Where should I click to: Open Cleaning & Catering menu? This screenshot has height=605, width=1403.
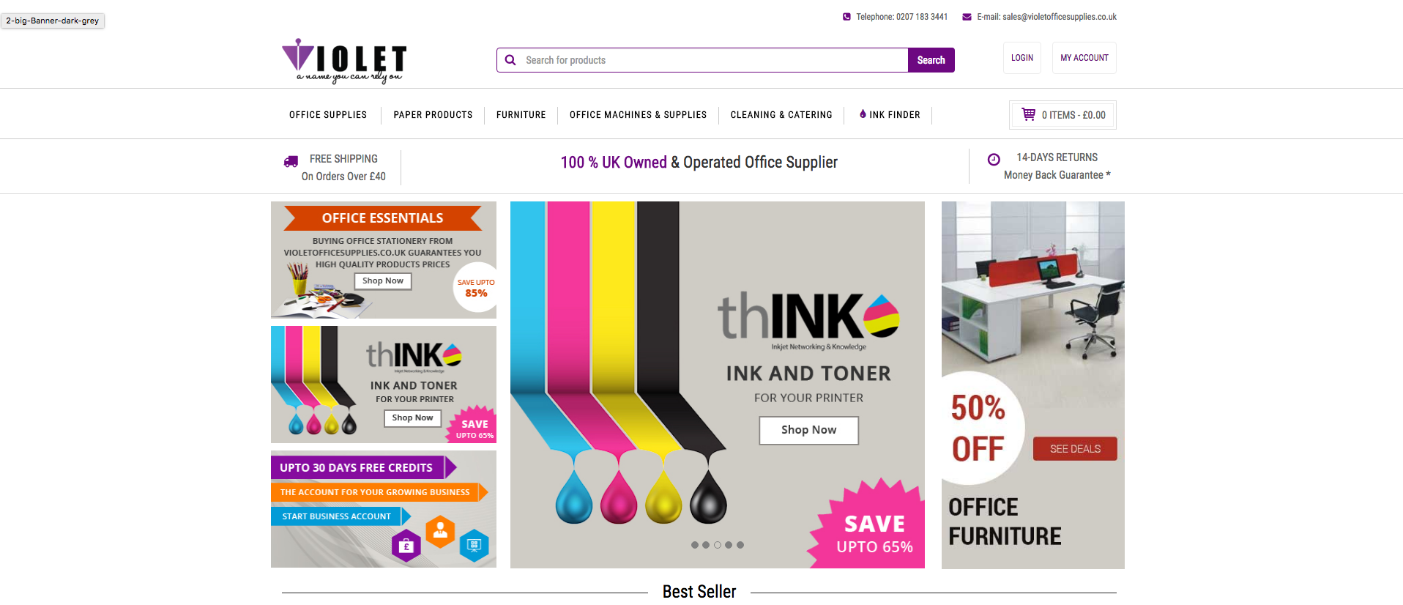pyautogui.click(x=781, y=115)
